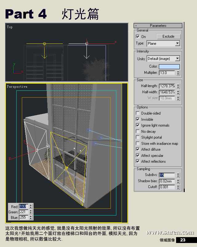Image resolution: width=197 pixels, height=247 pixels.
Task: Check Store with irradiance map
Action: click(x=138, y=144)
